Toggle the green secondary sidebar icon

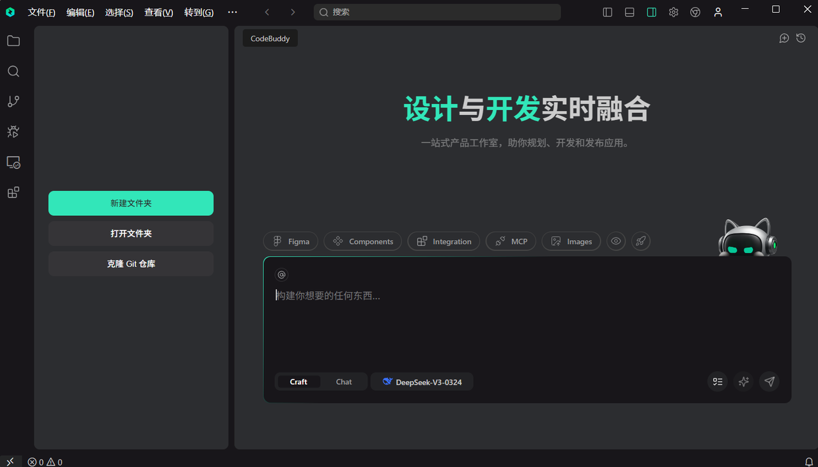tap(652, 12)
